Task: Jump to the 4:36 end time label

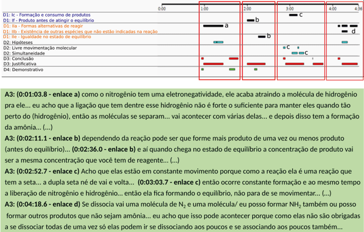Action: coord(358,8)
